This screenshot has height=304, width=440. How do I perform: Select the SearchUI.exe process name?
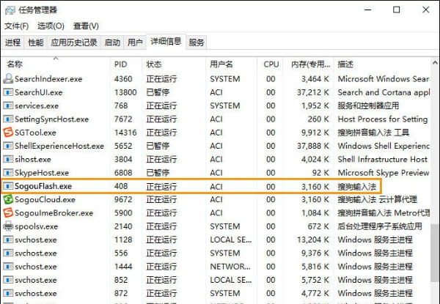tap(39, 92)
